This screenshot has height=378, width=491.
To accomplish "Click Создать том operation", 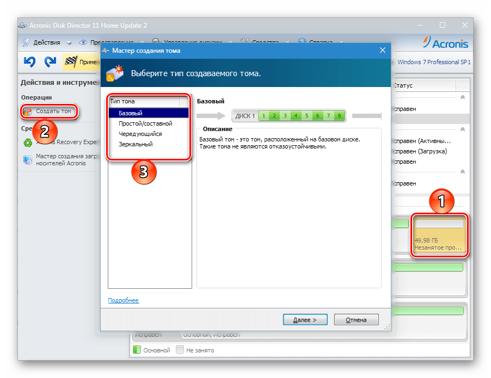I will click(x=50, y=111).
